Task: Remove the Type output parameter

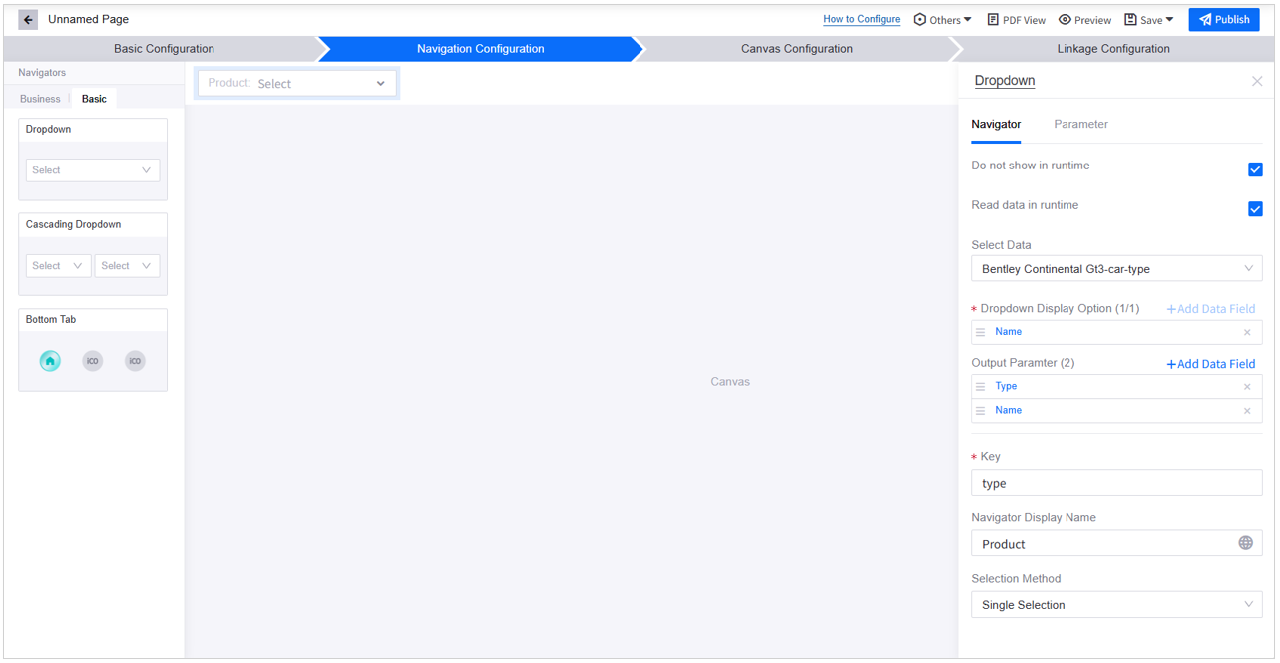Action: [1246, 387]
